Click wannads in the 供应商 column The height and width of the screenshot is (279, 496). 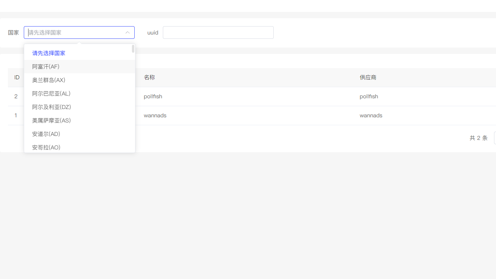(x=371, y=116)
